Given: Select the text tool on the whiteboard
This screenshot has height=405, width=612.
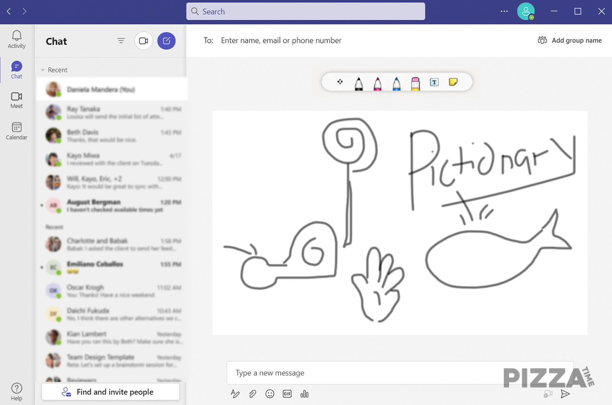Looking at the screenshot, I should tap(434, 81).
